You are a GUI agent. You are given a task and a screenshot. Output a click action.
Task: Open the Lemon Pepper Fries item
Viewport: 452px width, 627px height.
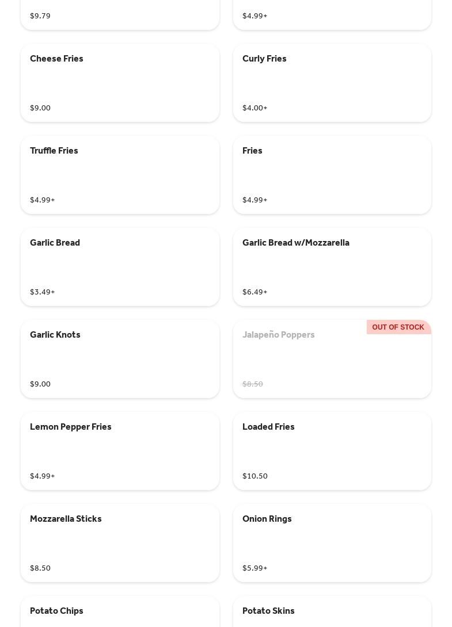[x=120, y=451]
